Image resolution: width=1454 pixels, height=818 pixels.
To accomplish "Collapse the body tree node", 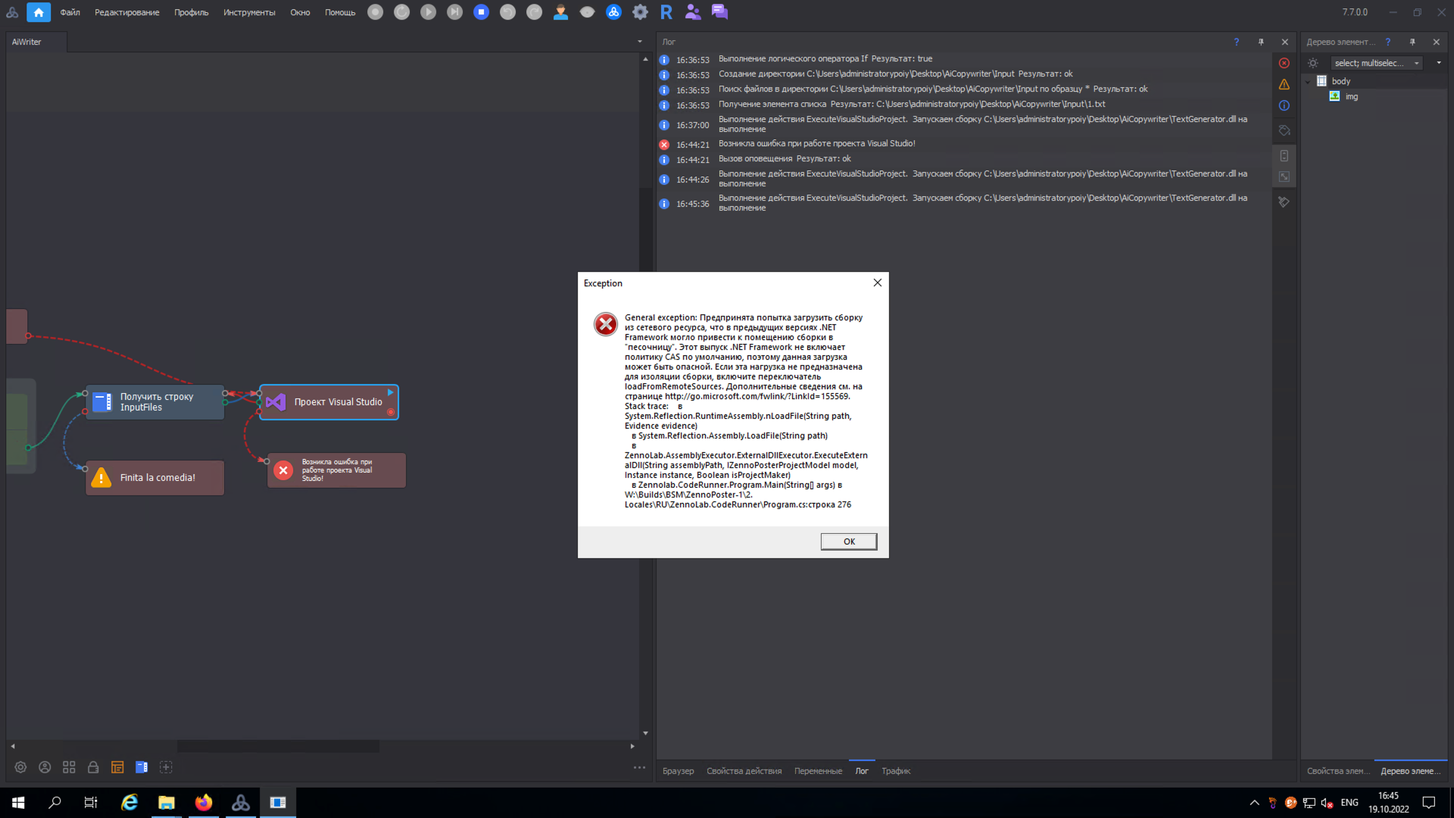I will [x=1308, y=82].
